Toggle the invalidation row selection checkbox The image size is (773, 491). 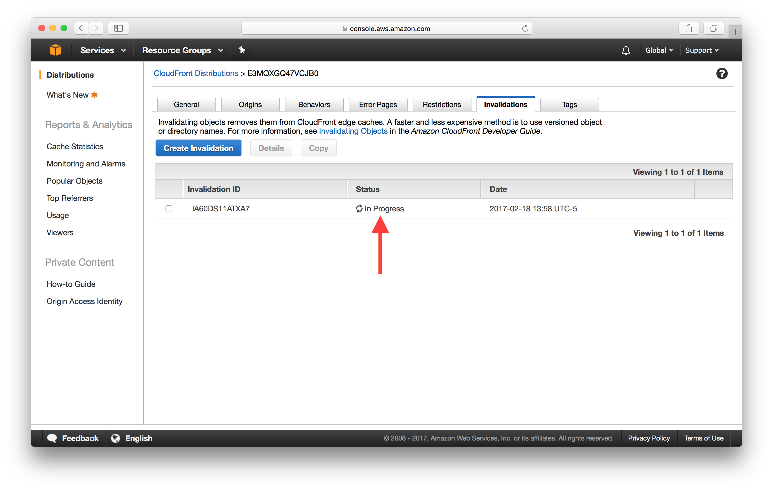coord(170,208)
